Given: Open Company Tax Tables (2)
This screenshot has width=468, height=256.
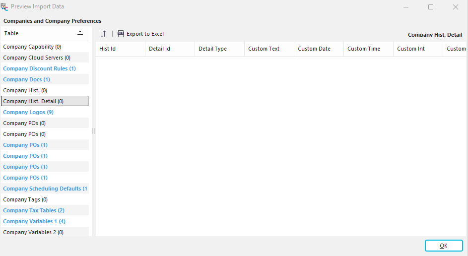Looking at the screenshot, I should tap(34, 210).
